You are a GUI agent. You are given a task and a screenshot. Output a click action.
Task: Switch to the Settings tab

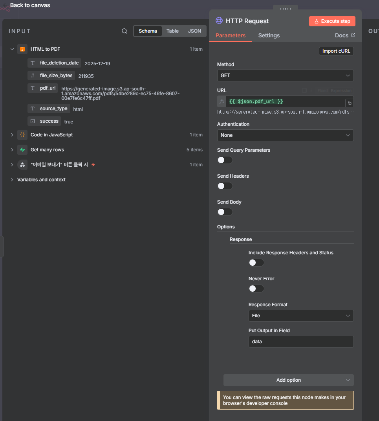coord(269,35)
